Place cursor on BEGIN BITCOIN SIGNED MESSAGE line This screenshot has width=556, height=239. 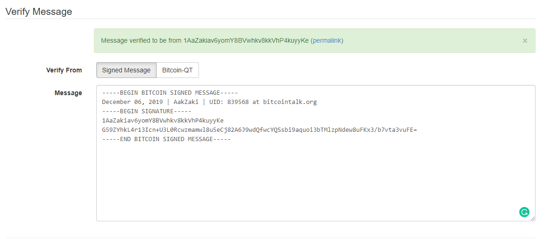coord(167,93)
